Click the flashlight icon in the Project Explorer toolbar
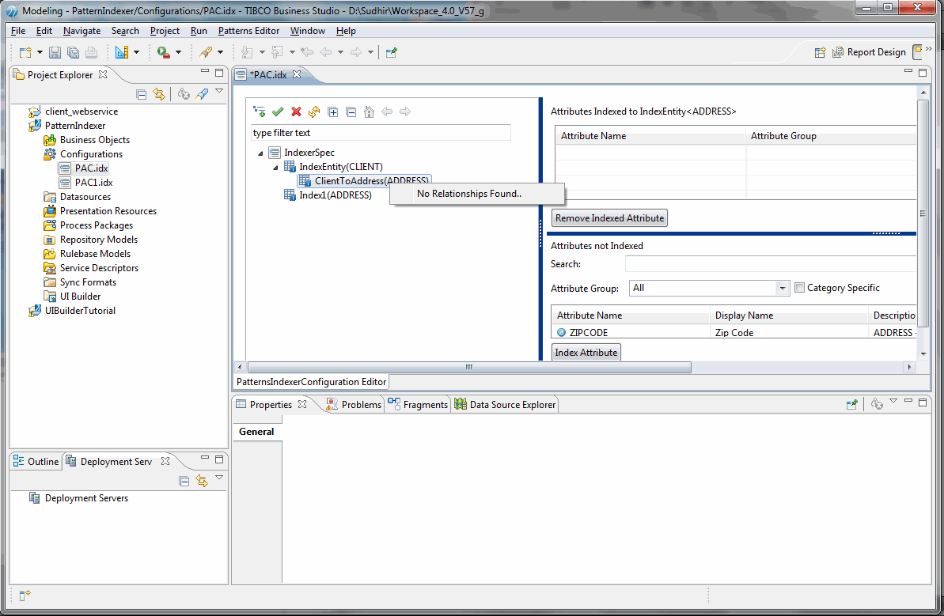Image resolution: width=944 pixels, height=616 pixels. pos(203,94)
